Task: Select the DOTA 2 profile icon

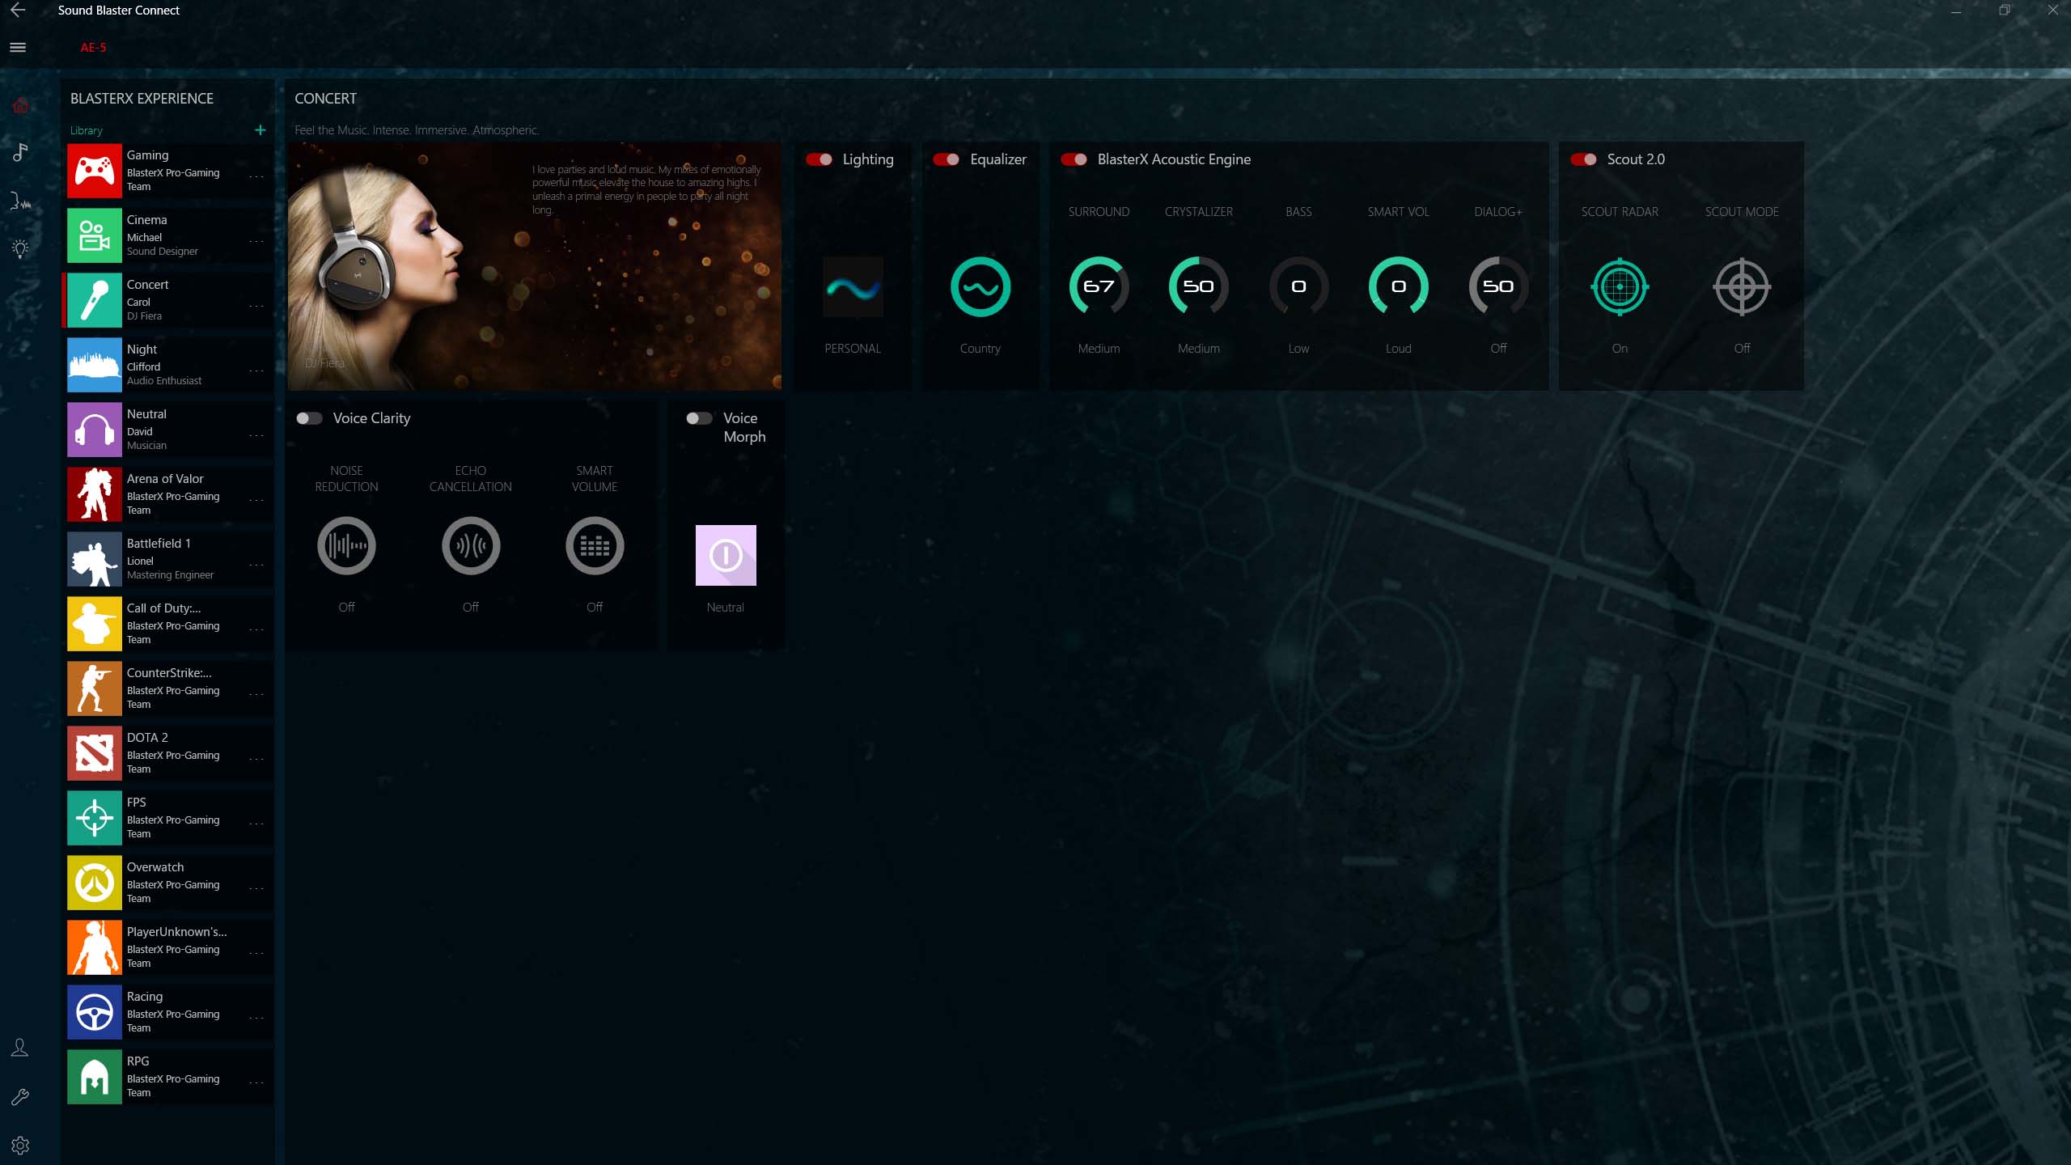Action: click(95, 753)
